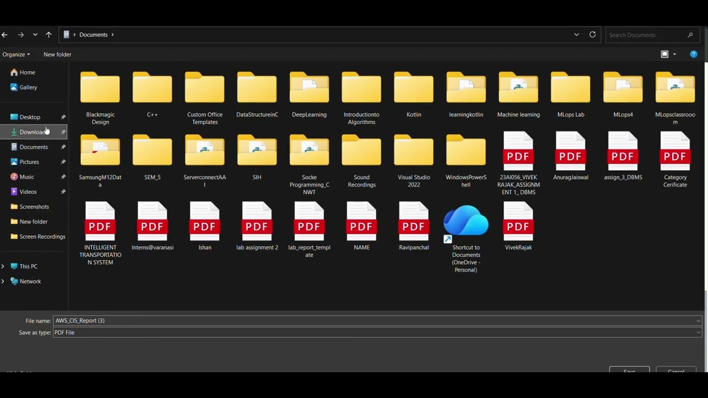Select the SamsungM12Data folder
Screen dimensions: 708x398
coord(100,161)
